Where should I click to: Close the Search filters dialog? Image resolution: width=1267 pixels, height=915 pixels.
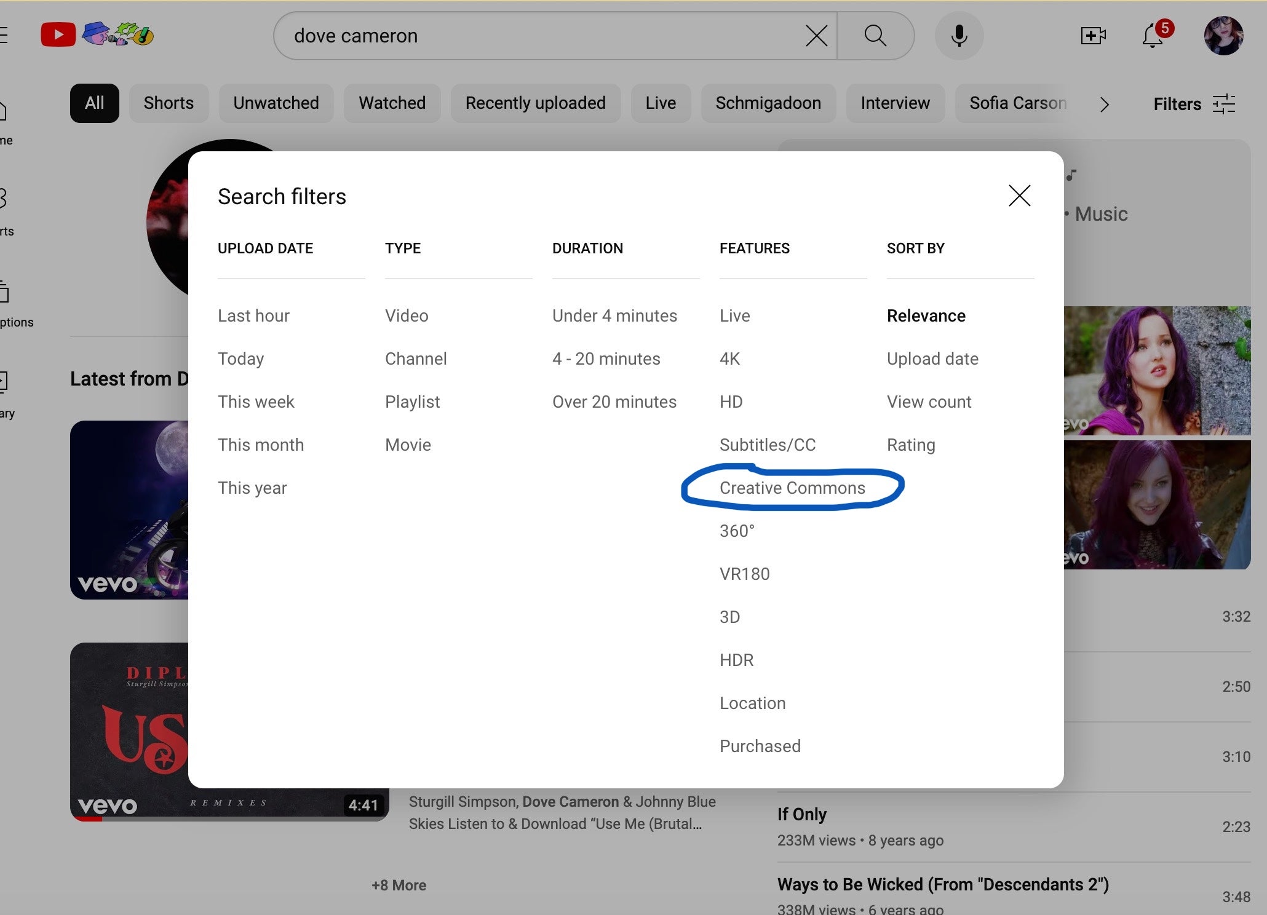(1019, 196)
